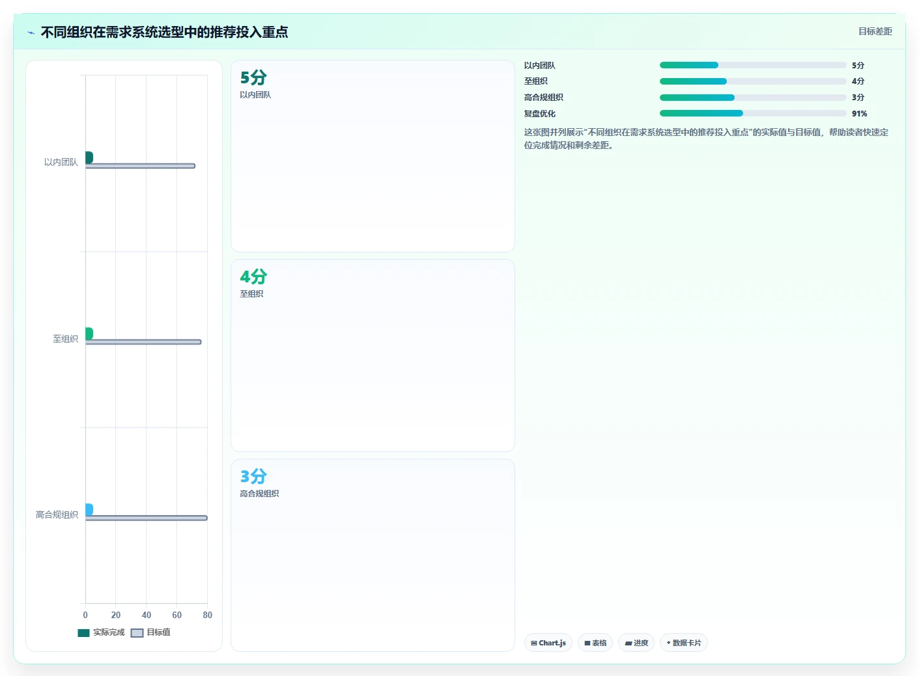Click the 3分 data card value
The height and width of the screenshot is (676, 919).
(x=253, y=477)
